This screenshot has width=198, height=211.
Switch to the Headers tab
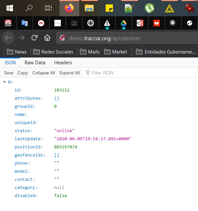63,63
